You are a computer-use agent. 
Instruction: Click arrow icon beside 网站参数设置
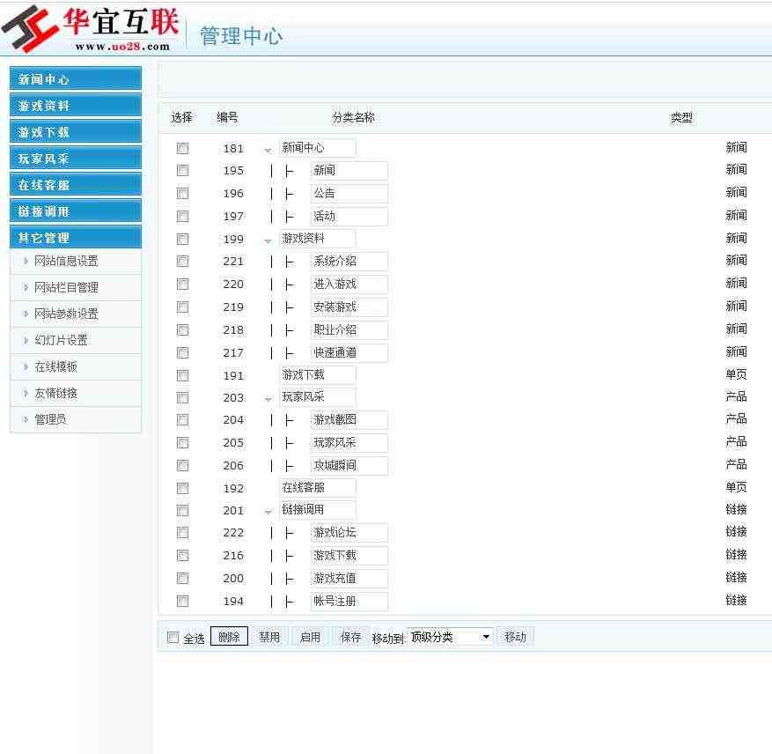point(26,314)
